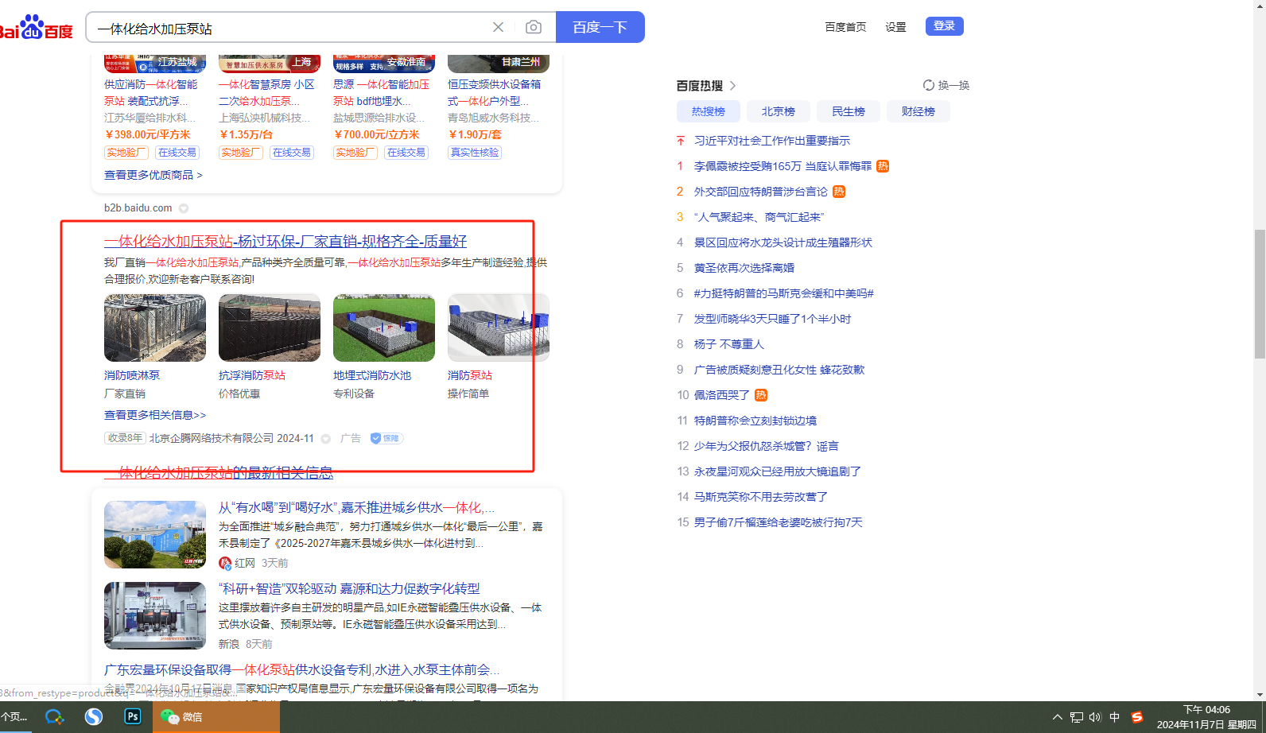Click 查看更多相关信息>> link
Viewport: 1266px width, 733px height.
click(155, 415)
